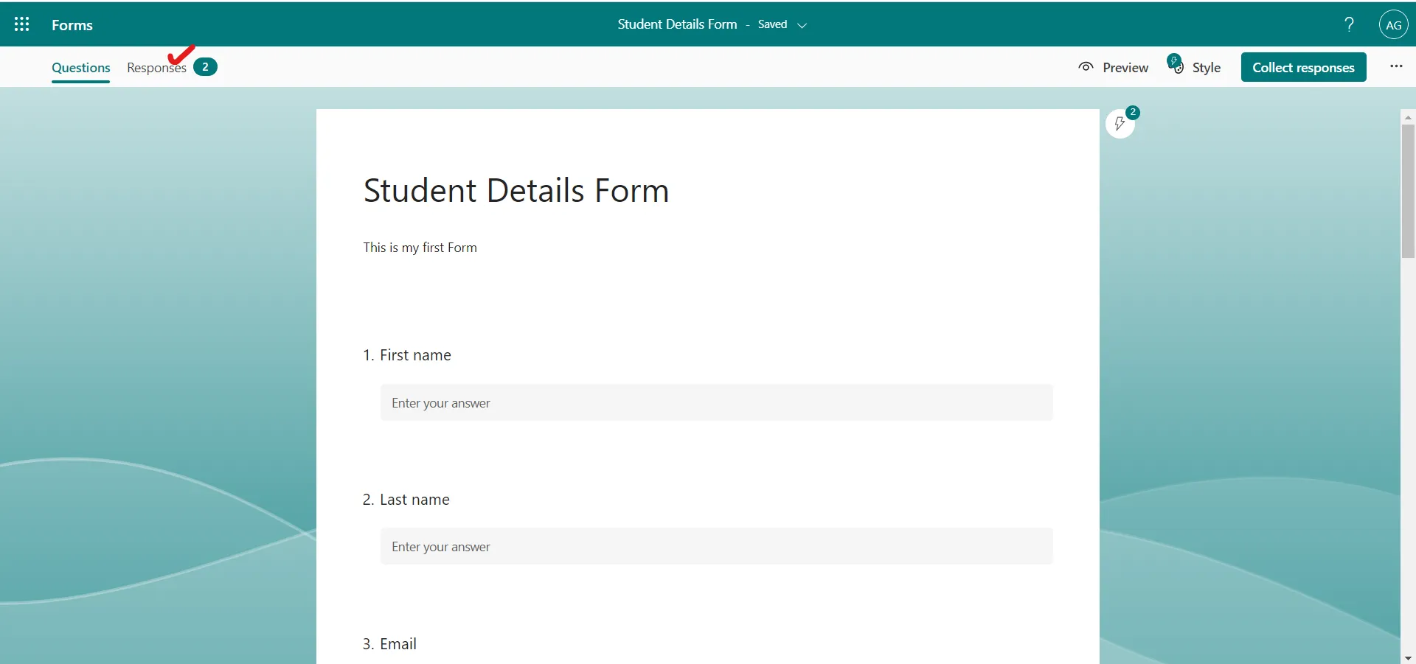Open Help via the question mark icon
Viewport: 1416px width, 664px height.
point(1348,24)
